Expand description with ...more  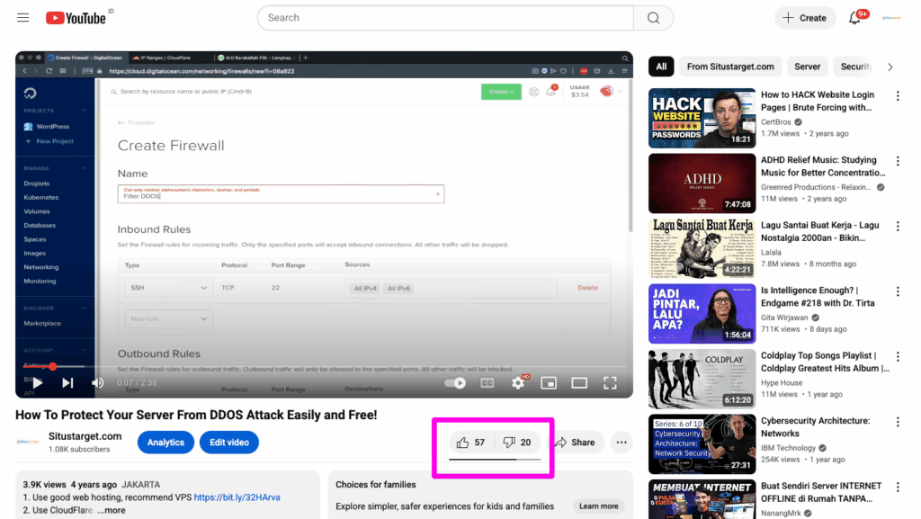point(112,510)
